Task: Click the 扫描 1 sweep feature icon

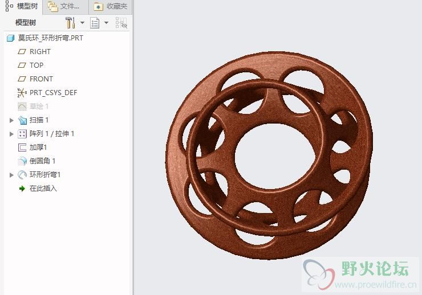Action: [x=22, y=120]
